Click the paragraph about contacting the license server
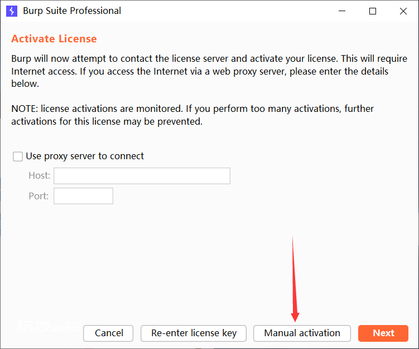 click(209, 71)
